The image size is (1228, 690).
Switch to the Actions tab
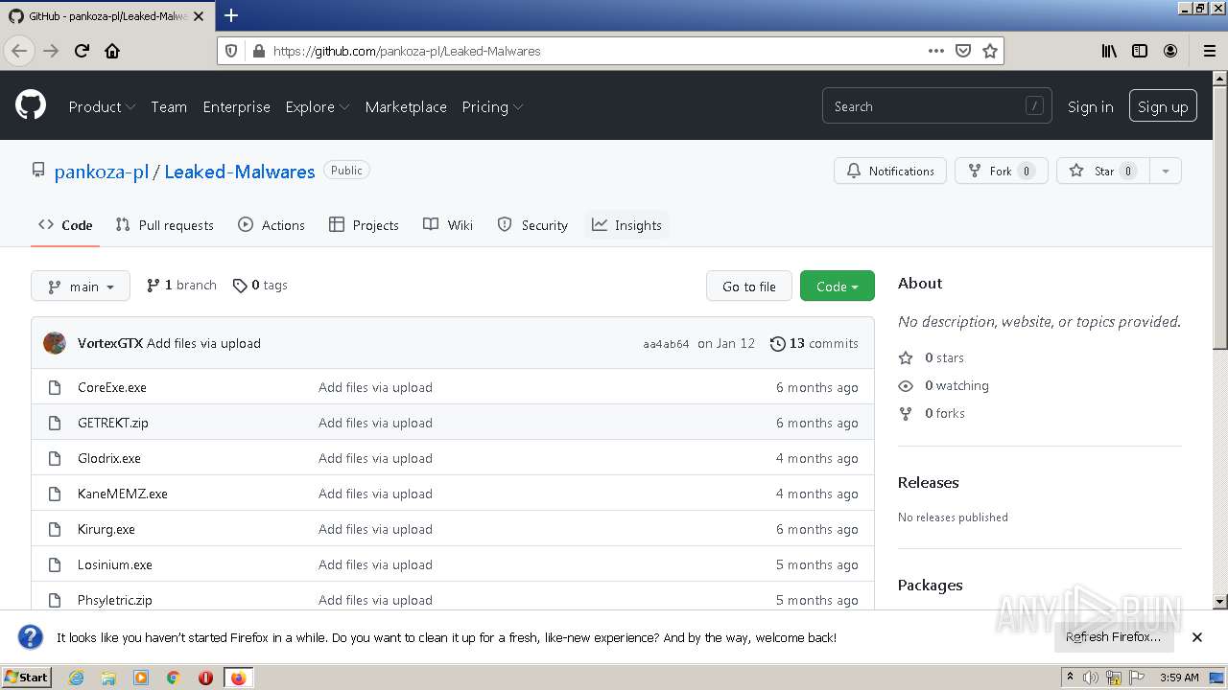click(x=272, y=225)
